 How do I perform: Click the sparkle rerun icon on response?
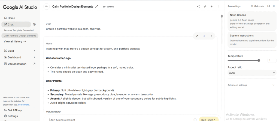click(x=204, y=36)
